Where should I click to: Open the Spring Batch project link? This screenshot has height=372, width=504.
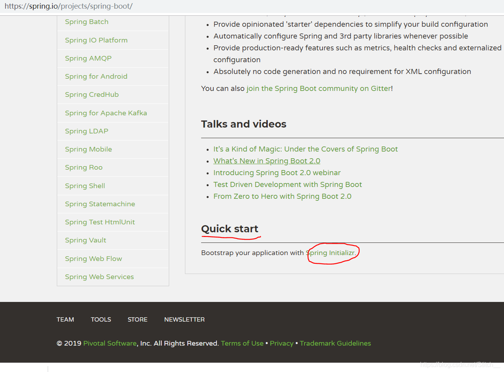tap(87, 22)
